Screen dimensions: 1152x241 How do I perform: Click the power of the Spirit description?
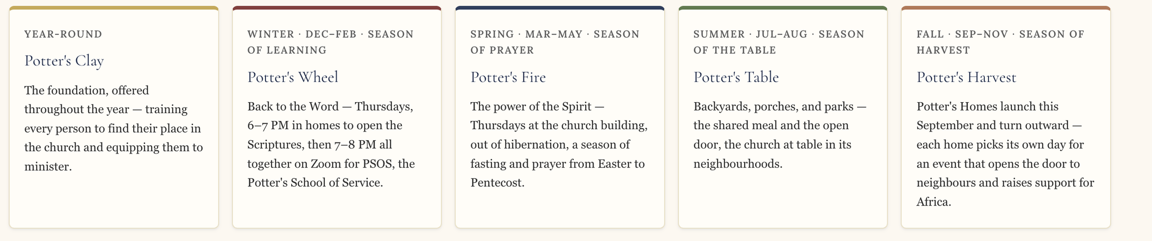coord(559,144)
